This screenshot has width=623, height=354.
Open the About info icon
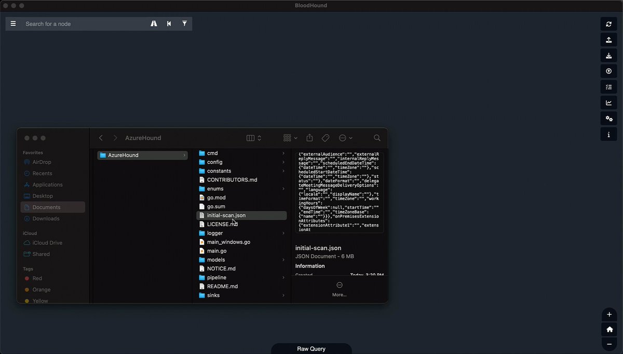click(609, 134)
